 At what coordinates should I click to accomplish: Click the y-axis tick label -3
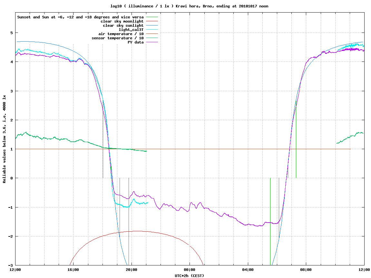click(x=10, y=265)
